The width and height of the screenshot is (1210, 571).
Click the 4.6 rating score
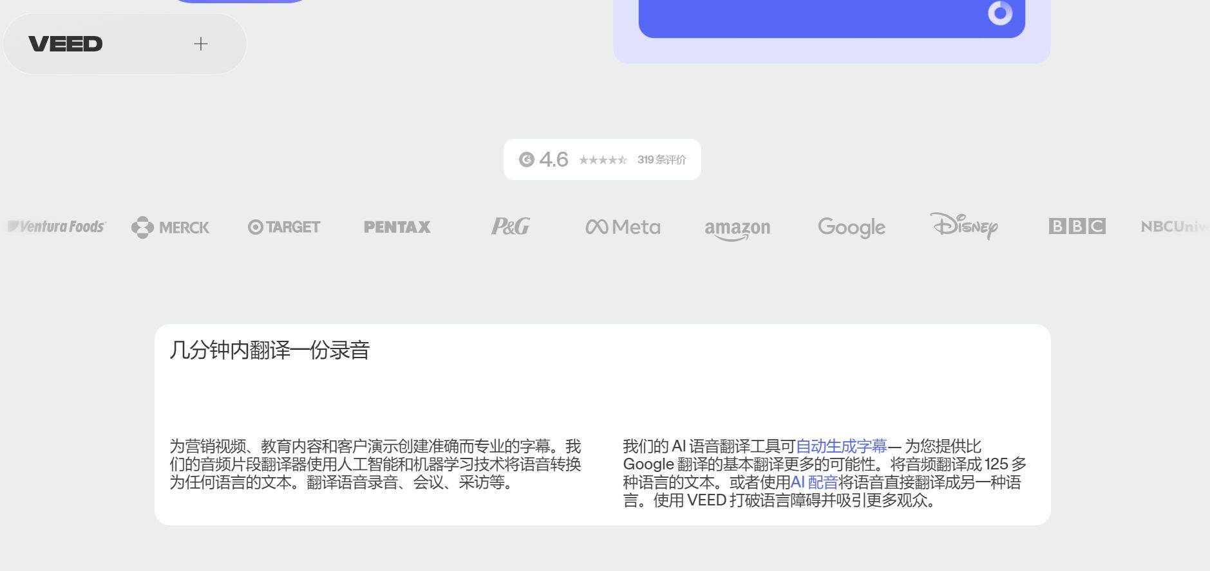(x=554, y=159)
